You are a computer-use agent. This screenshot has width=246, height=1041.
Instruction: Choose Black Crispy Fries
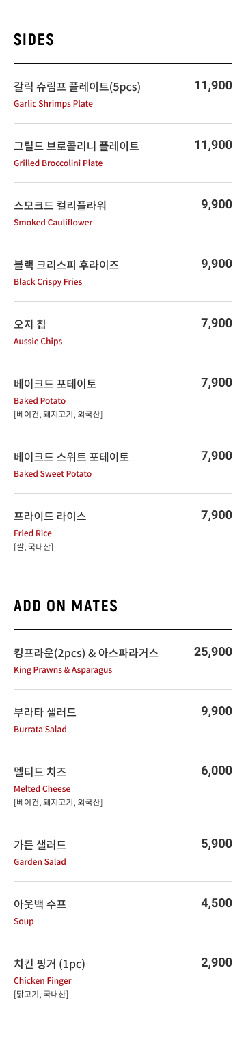123,273
